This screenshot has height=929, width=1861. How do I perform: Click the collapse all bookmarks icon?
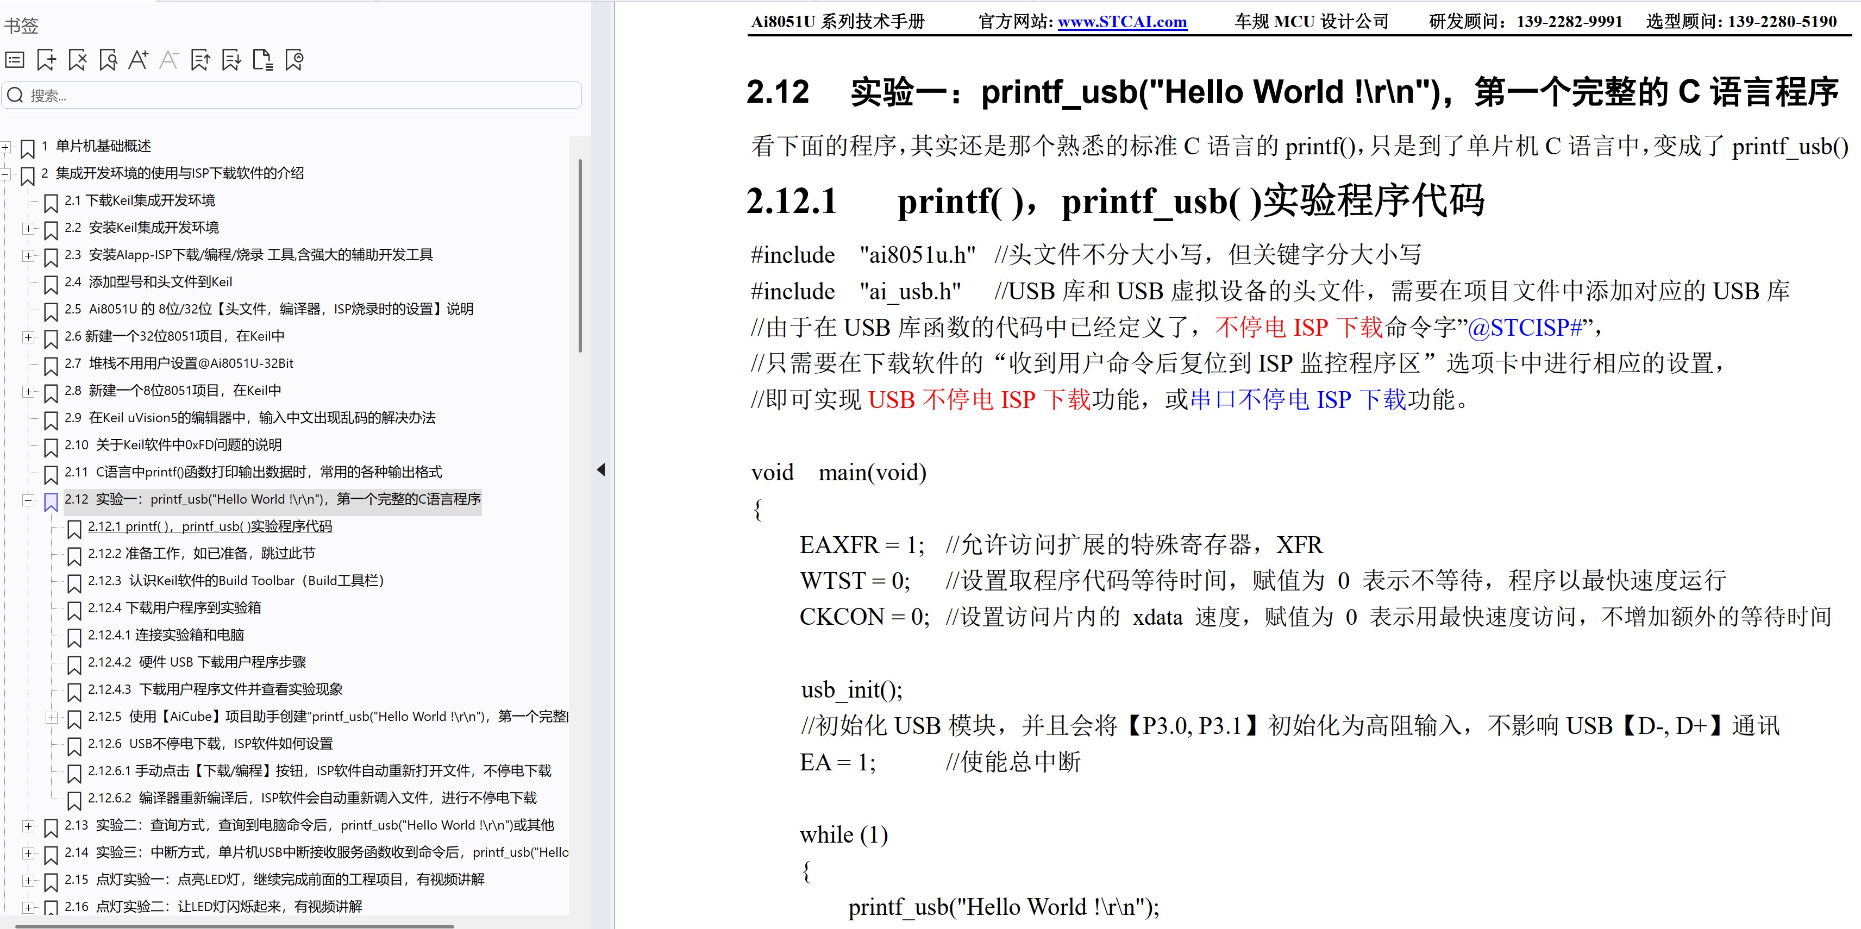click(200, 60)
